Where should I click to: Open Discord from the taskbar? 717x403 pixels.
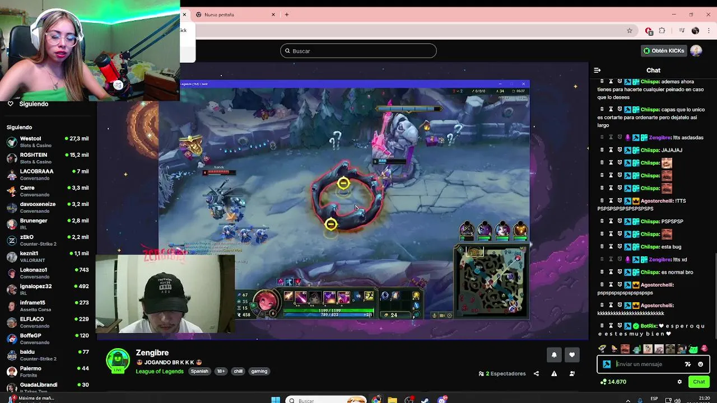442,400
